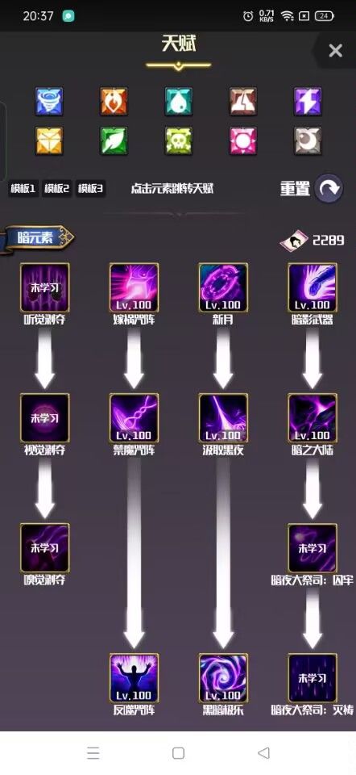
Task: Switch to 模板3 template tab
Action: pos(90,189)
